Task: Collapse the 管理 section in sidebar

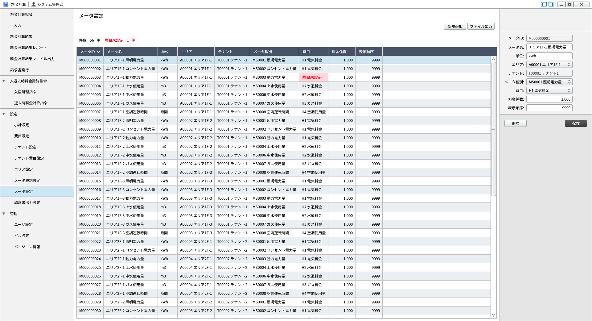Action: point(4,214)
